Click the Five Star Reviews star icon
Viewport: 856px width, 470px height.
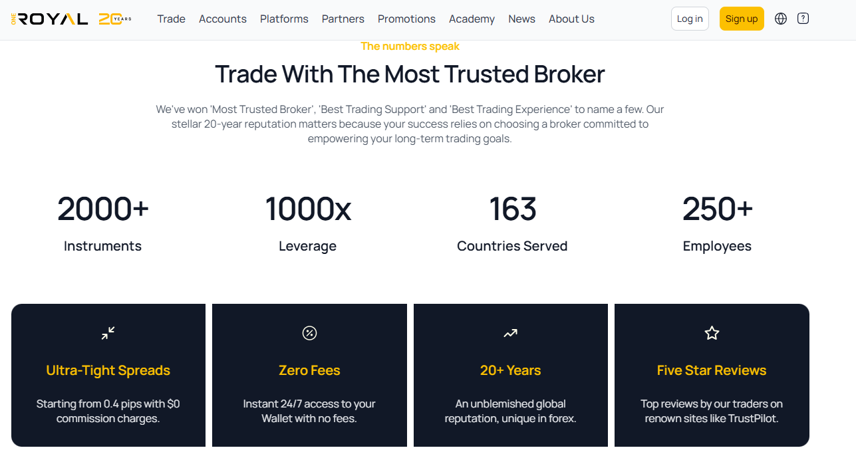coord(712,333)
